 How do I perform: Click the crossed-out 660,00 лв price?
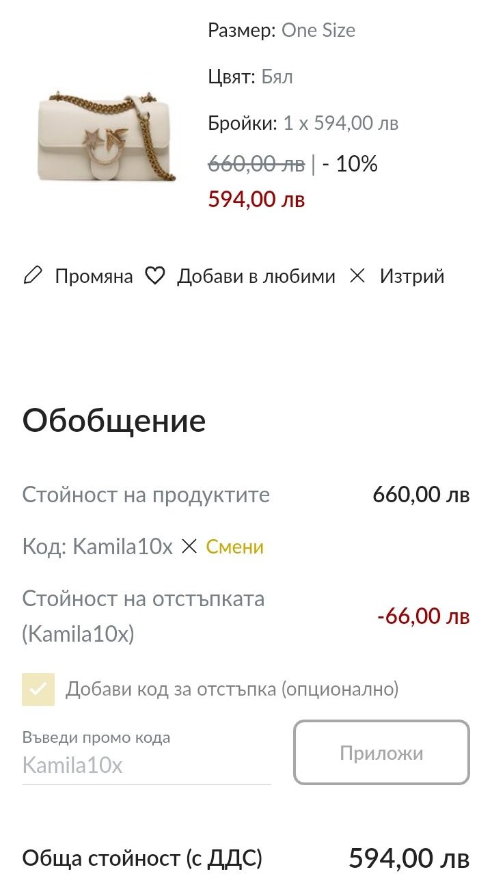coord(256,164)
